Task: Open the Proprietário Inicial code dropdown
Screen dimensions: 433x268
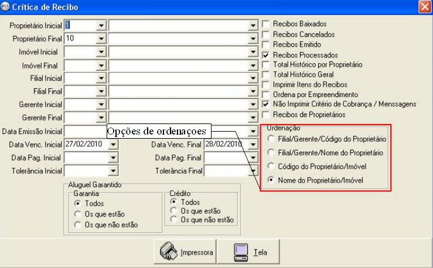Action: point(101,26)
